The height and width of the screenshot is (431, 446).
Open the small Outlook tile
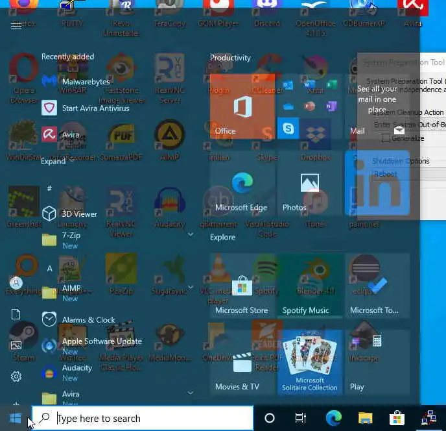(288, 85)
